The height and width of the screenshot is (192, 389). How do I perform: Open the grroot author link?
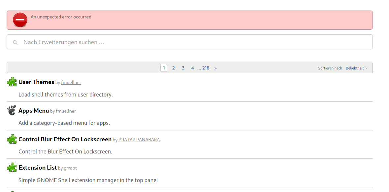click(70, 168)
